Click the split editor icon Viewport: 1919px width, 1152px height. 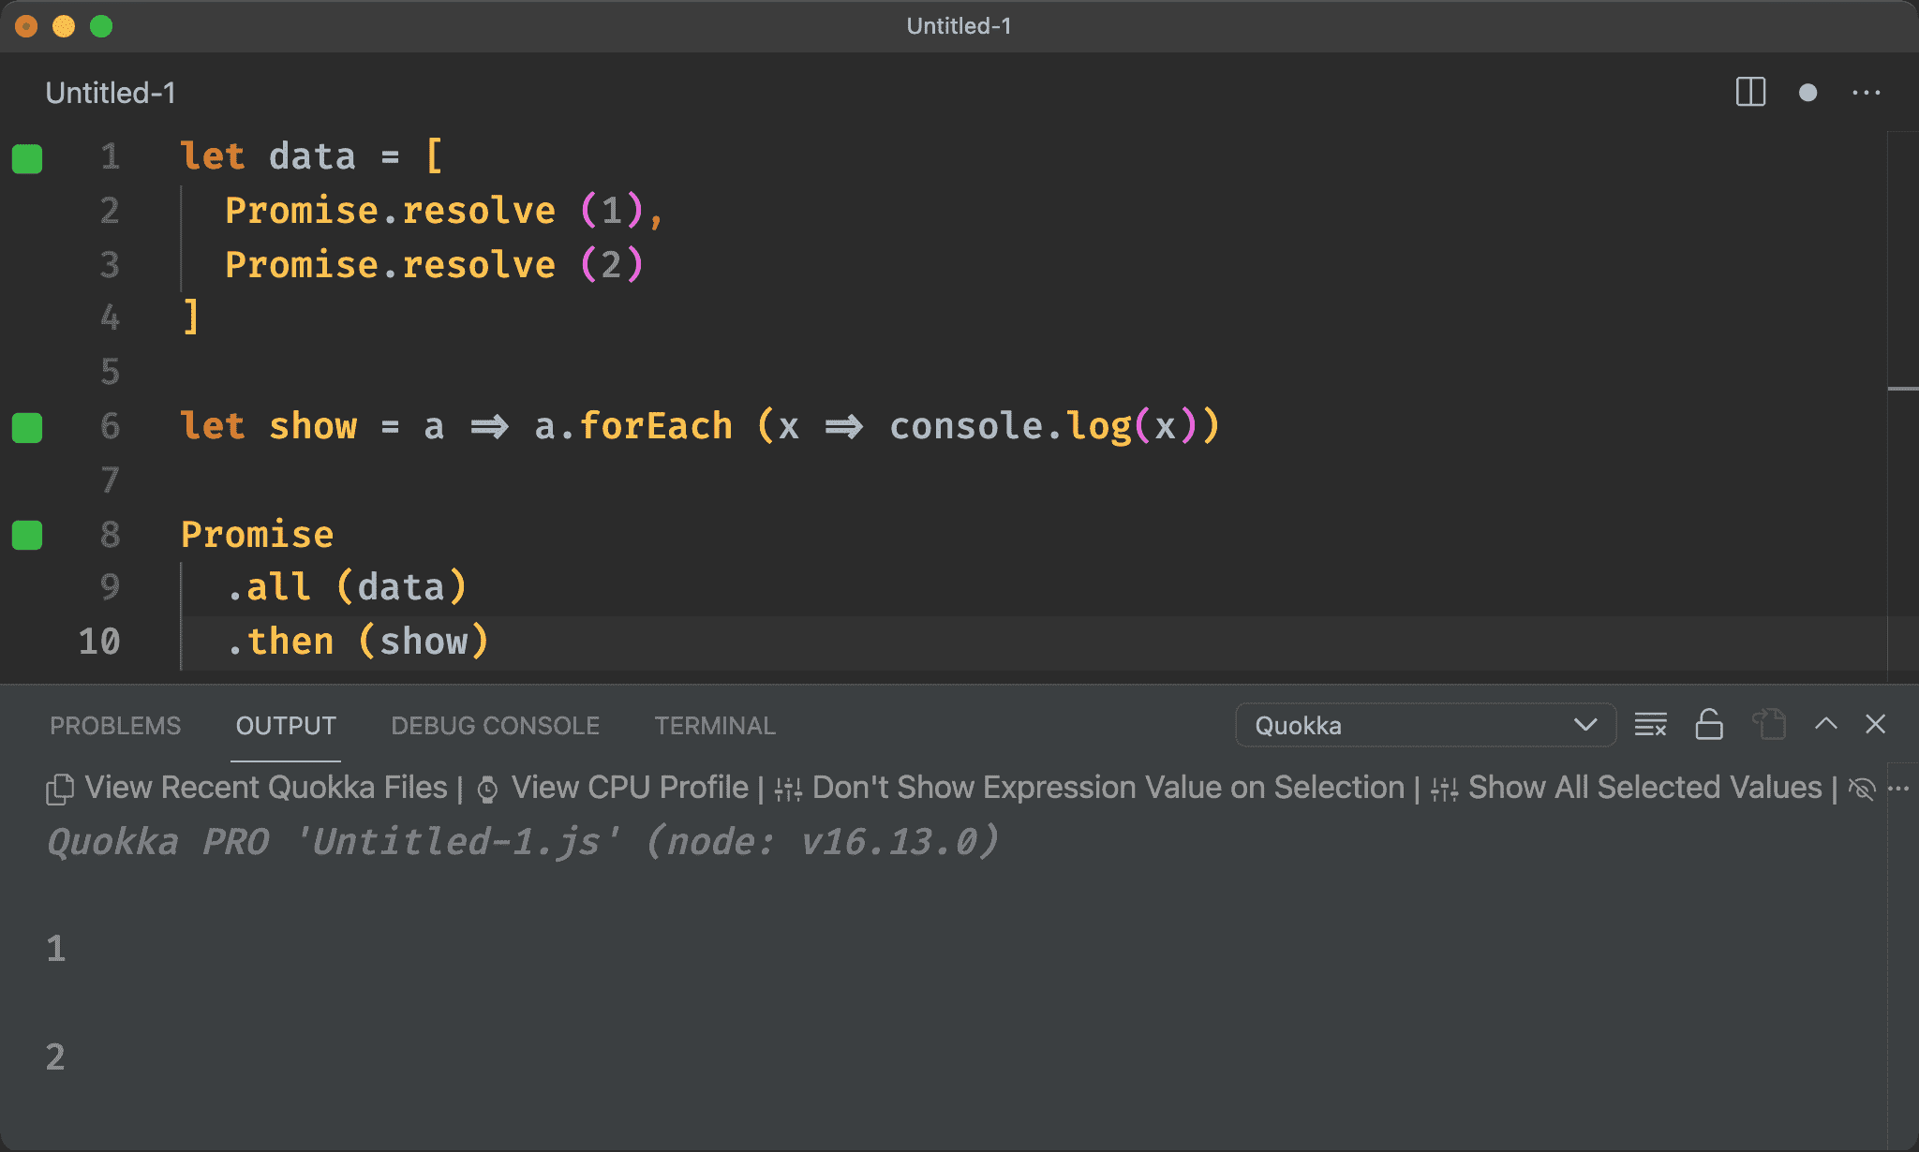coord(1749,92)
